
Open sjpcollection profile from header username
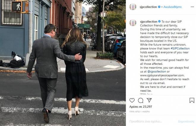coord(148,7)
